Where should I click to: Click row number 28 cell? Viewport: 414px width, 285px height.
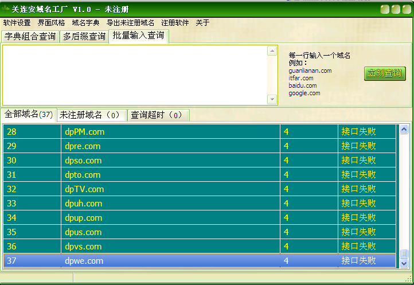[x=32, y=131]
